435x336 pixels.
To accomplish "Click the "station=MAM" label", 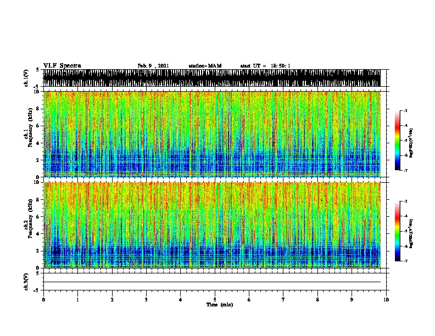I will (205, 66).
